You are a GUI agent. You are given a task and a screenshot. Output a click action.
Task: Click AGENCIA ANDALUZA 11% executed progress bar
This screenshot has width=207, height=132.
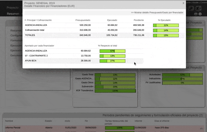point(166,25)
